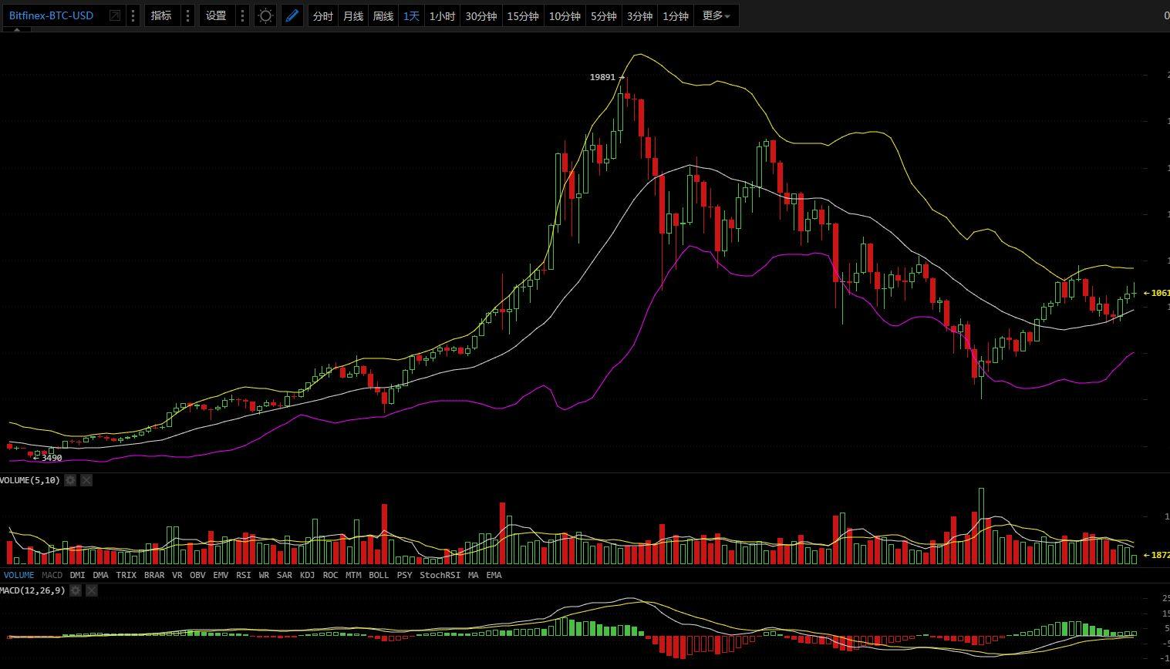Switch to the 月线 monthly timeframe
This screenshot has height=669, width=1170.
pyautogui.click(x=353, y=16)
